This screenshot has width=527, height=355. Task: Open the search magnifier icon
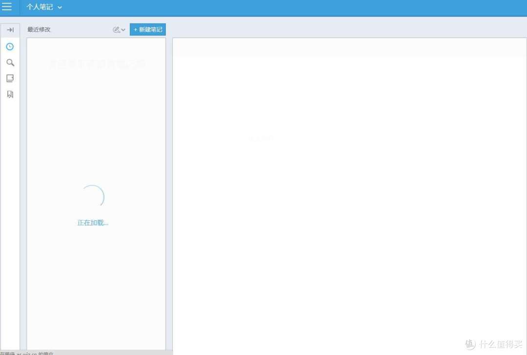point(10,62)
